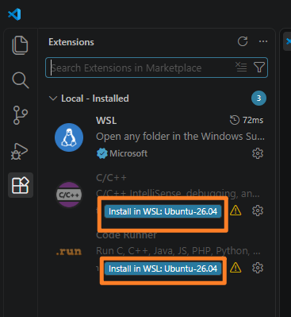Open manage gear for Code Runner extension

click(258, 268)
